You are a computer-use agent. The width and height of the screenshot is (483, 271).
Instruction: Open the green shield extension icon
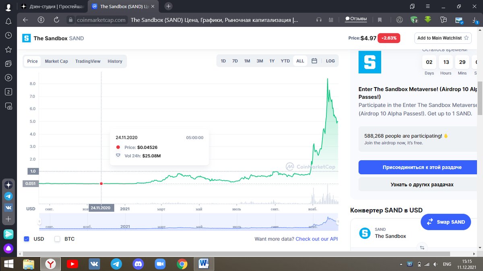pyautogui.click(x=414, y=20)
